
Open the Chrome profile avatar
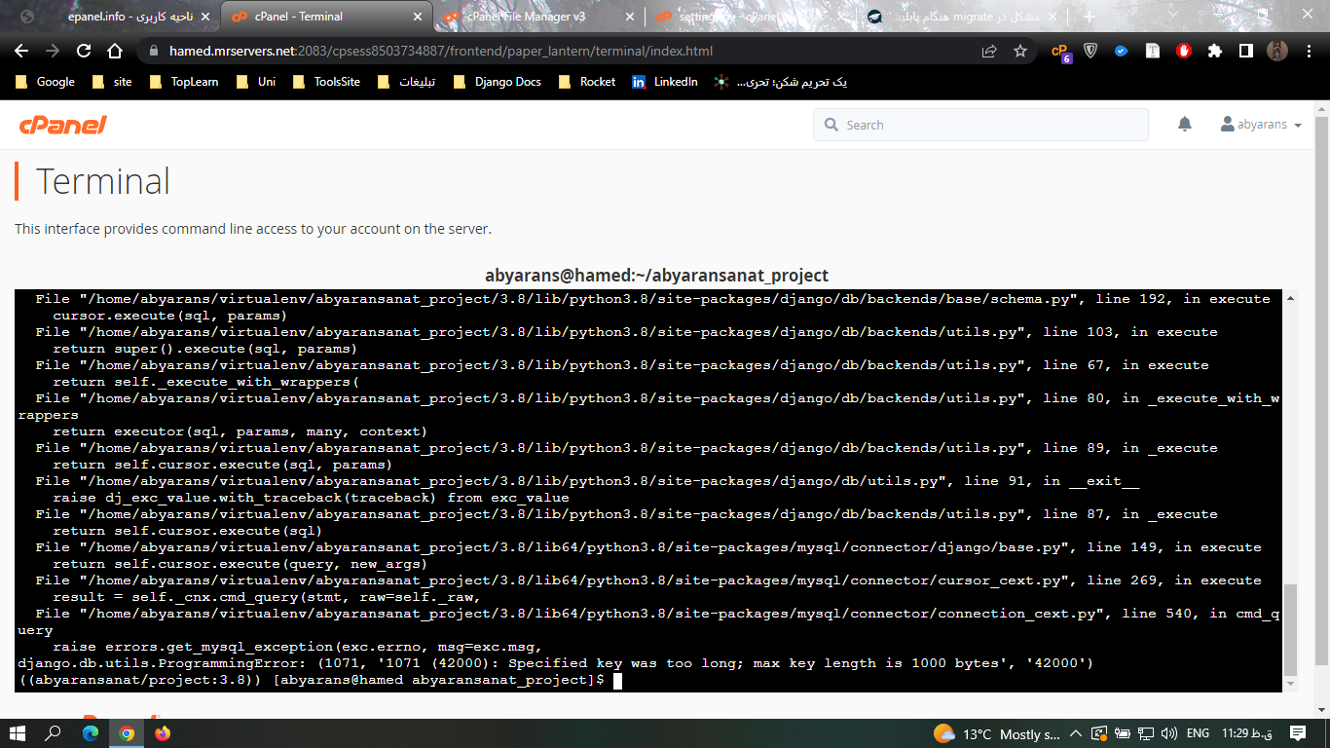click(x=1277, y=51)
